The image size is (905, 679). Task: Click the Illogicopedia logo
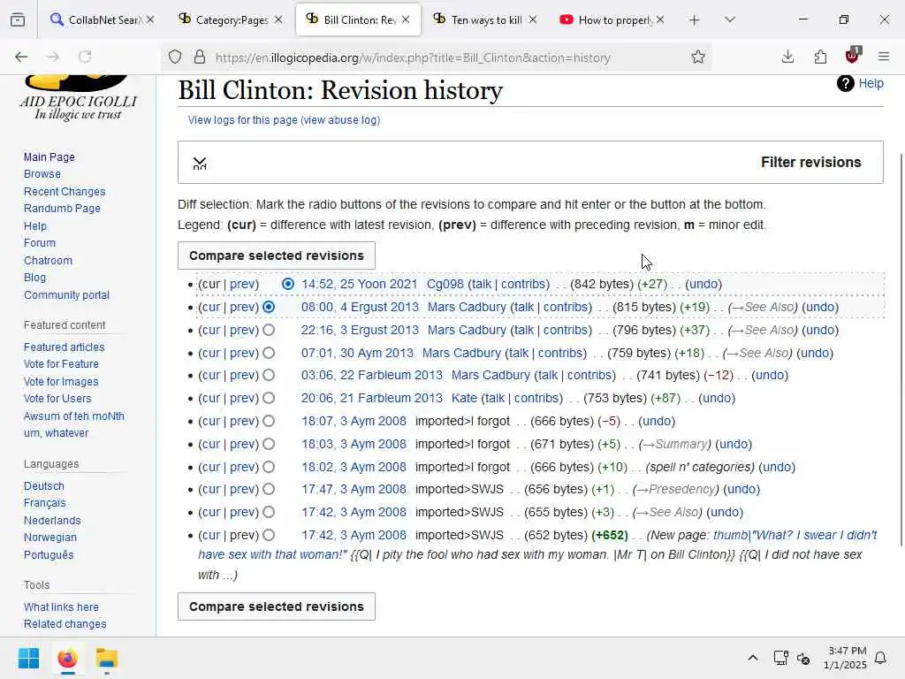click(78, 97)
